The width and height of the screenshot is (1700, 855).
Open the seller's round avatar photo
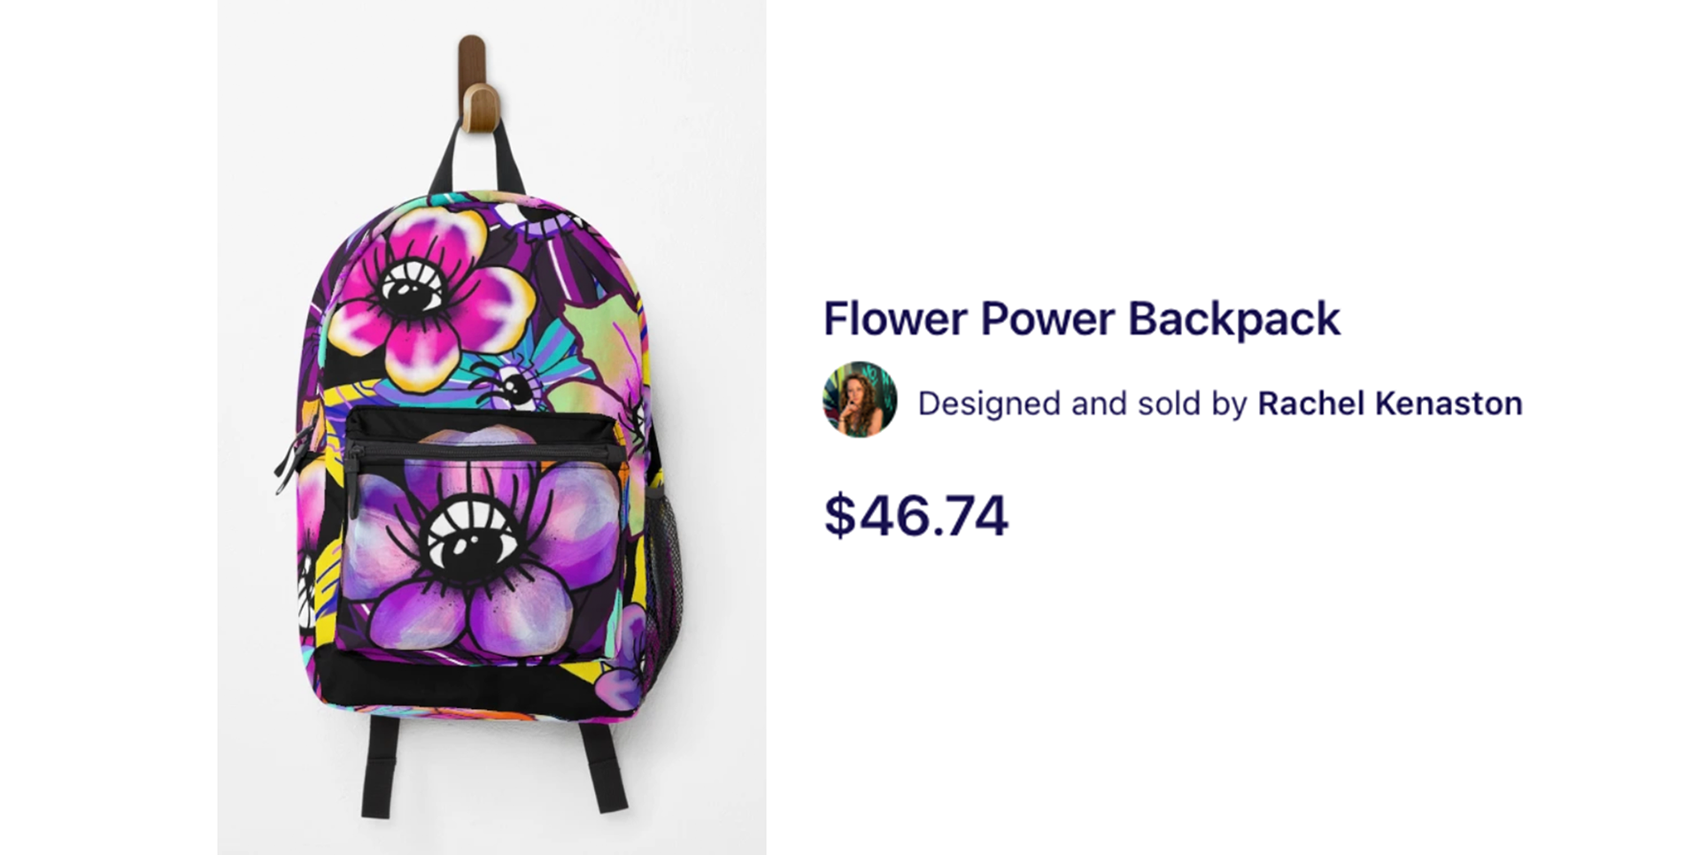860,399
